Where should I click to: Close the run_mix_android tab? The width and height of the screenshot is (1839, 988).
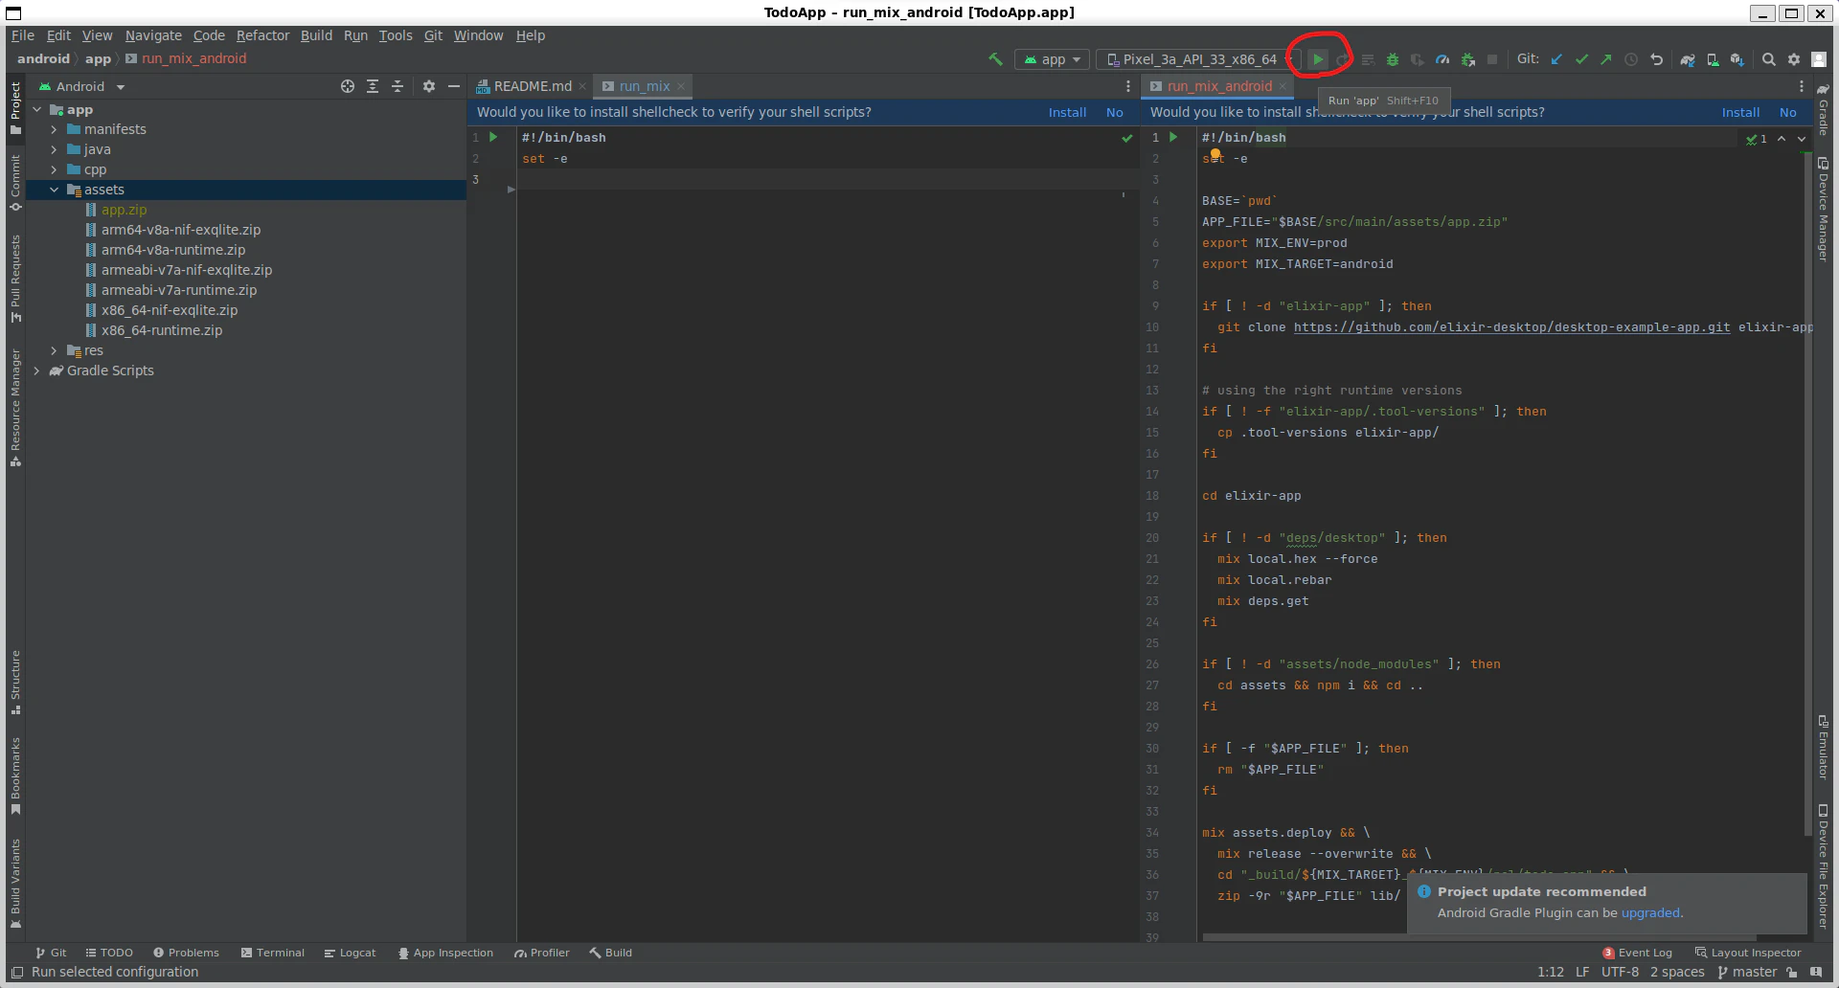click(x=1283, y=86)
